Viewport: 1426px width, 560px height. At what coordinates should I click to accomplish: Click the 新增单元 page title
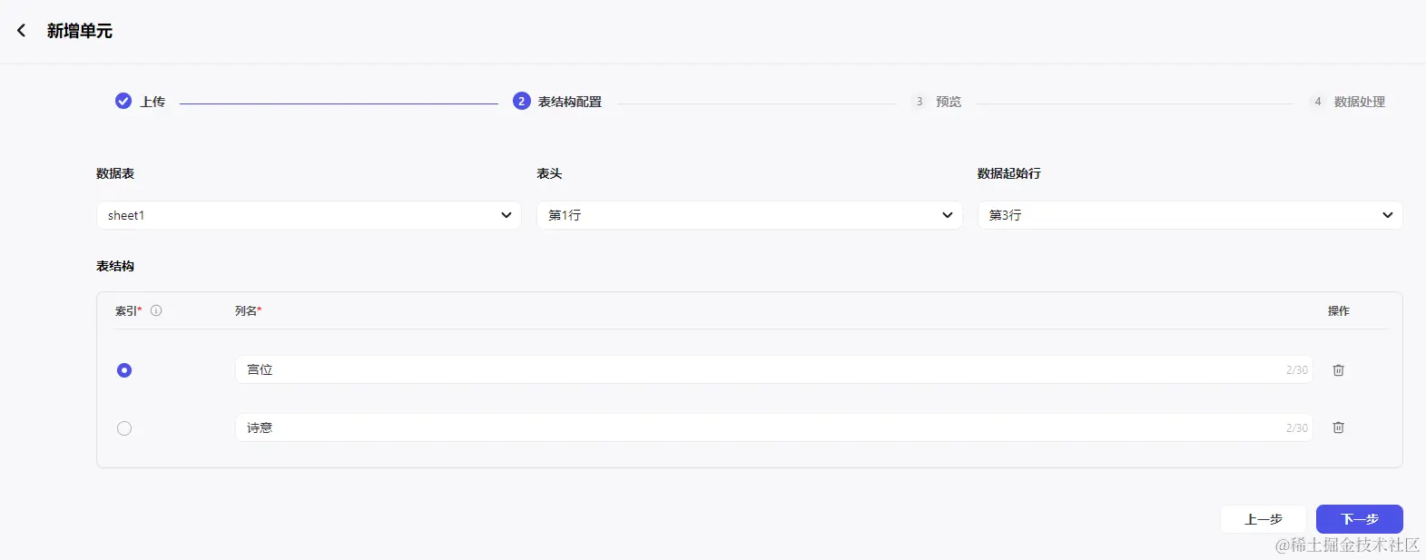point(80,31)
